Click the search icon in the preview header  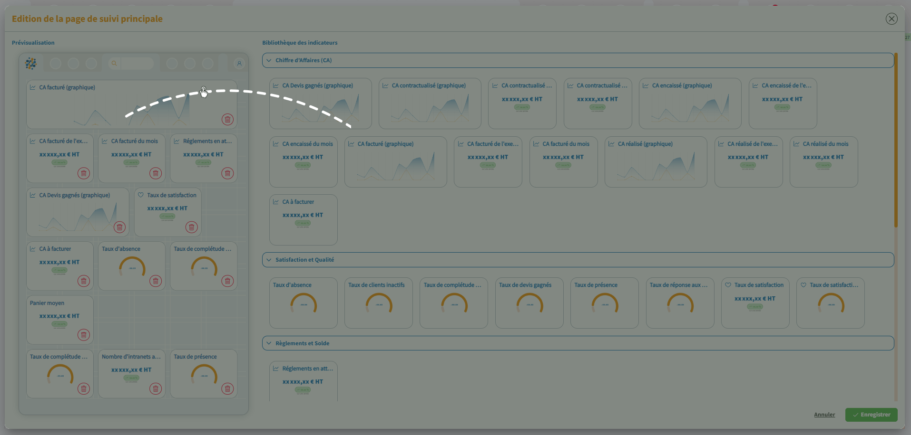pyautogui.click(x=114, y=63)
